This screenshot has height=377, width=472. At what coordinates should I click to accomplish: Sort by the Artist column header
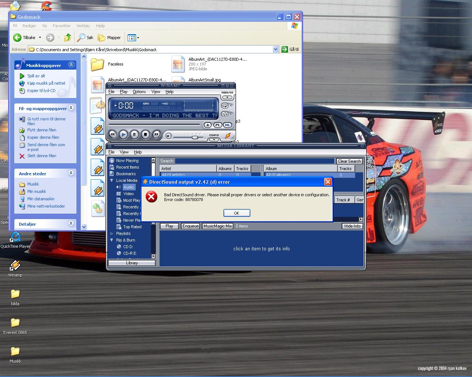188,169
